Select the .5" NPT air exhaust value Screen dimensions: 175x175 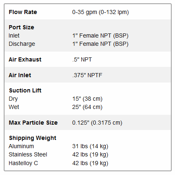click(82, 59)
